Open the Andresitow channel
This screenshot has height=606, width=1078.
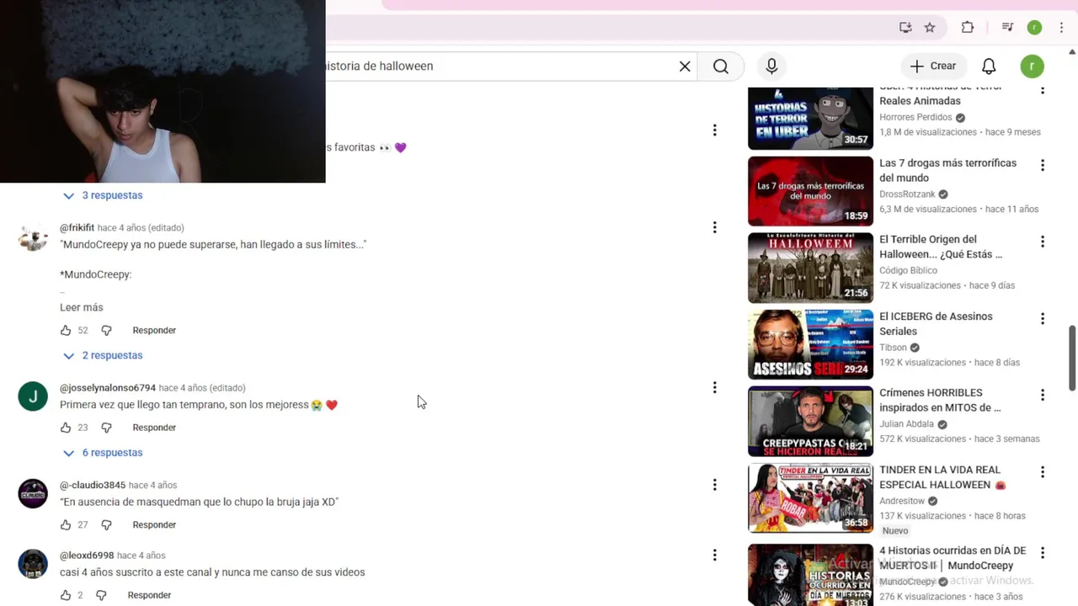click(902, 501)
